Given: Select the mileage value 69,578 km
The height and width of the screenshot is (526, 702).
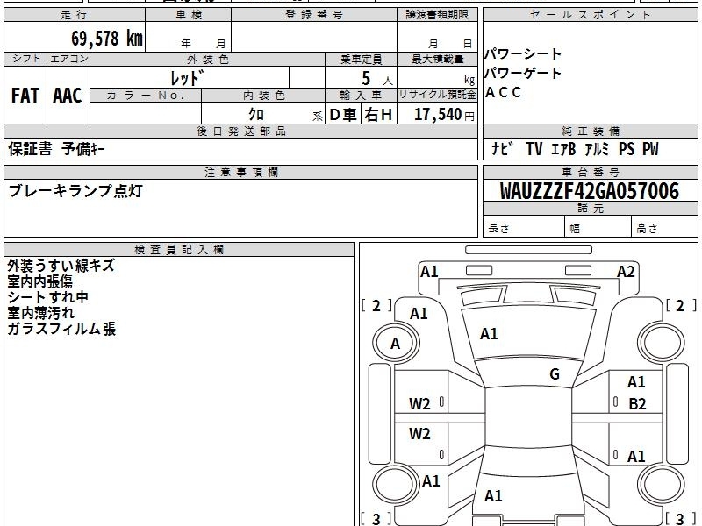Looking at the screenshot, I should click(107, 38).
